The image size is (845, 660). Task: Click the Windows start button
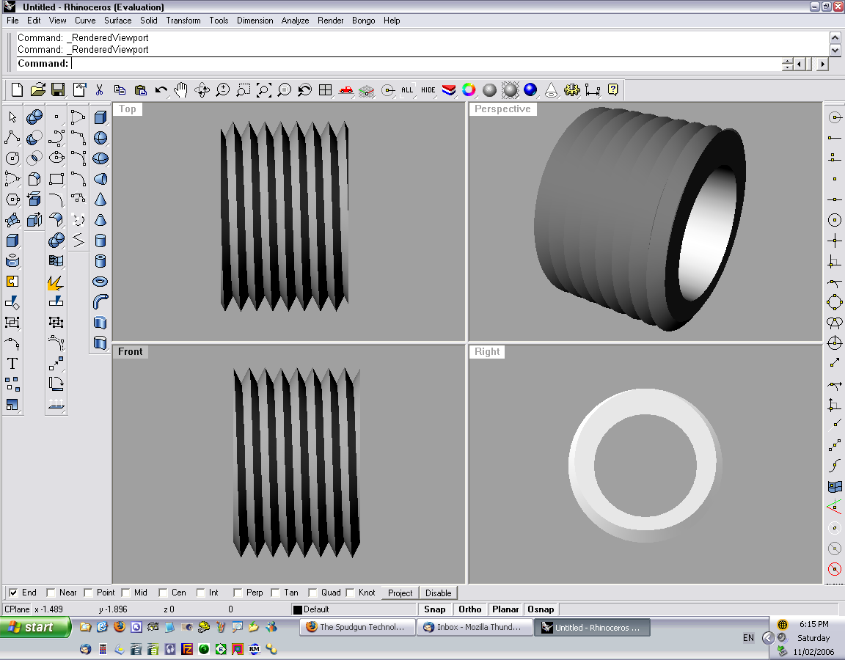[x=35, y=627]
